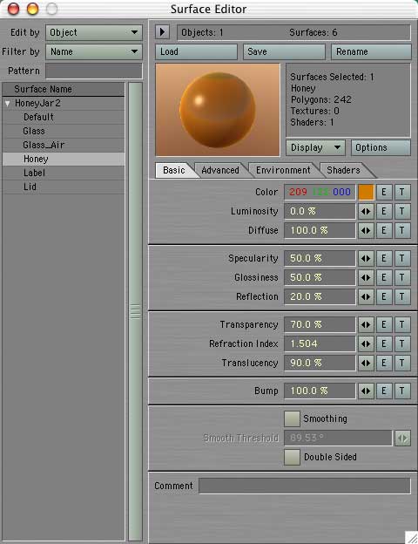Viewport: 418px width, 544px height.
Task: Open the Display dropdown menu
Action: tap(315, 148)
